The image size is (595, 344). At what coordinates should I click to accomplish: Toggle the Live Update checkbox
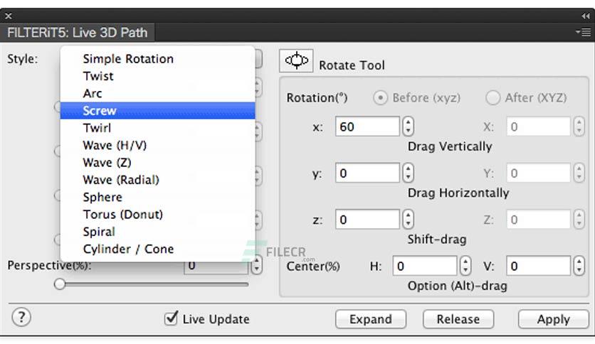pos(171,318)
